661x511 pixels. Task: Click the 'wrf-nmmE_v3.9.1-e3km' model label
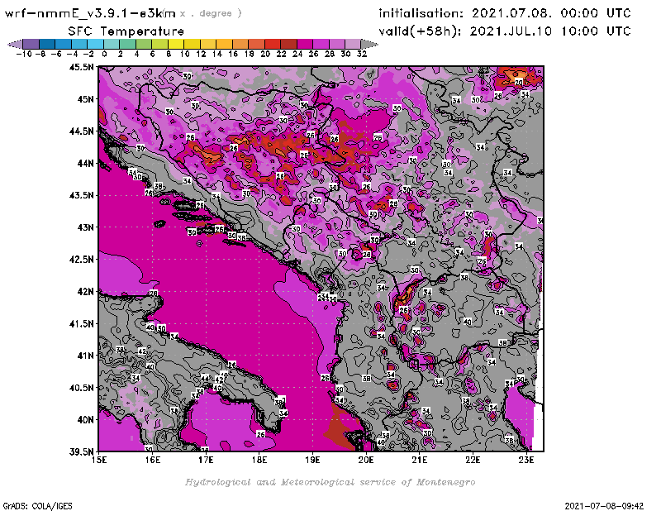[90, 13]
